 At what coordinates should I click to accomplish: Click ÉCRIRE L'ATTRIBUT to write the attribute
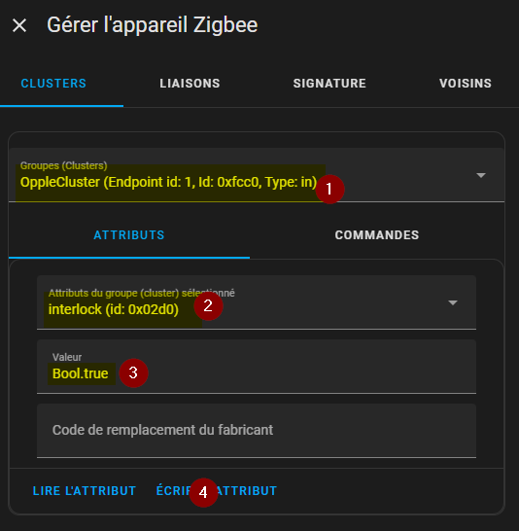point(217,491)
